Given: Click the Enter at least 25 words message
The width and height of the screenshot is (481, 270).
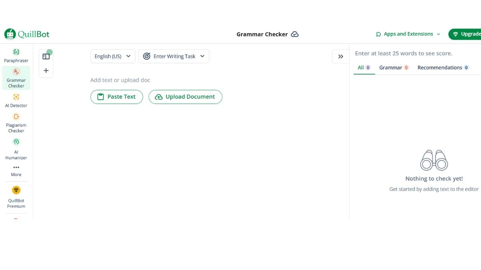Looking at the screenshot, I should (x=404, y=53).
